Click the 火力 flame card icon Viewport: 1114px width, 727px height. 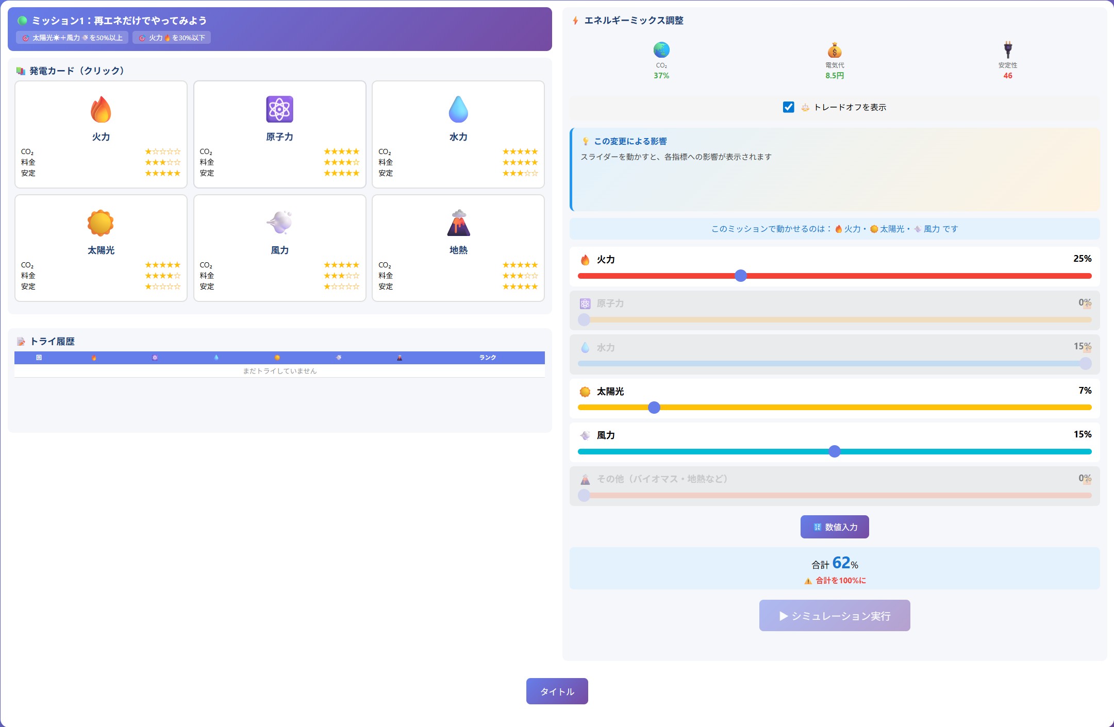click(101, 109)
